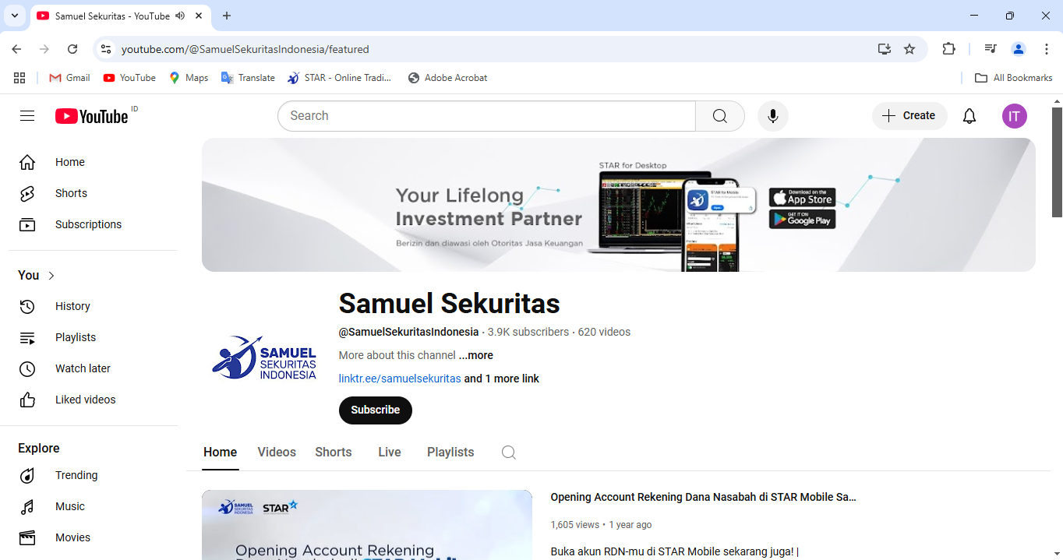Switch to the Playlists channel tab
Image resolution: width=1063 pixels, height=560 pixels.
tap(450, 453)
